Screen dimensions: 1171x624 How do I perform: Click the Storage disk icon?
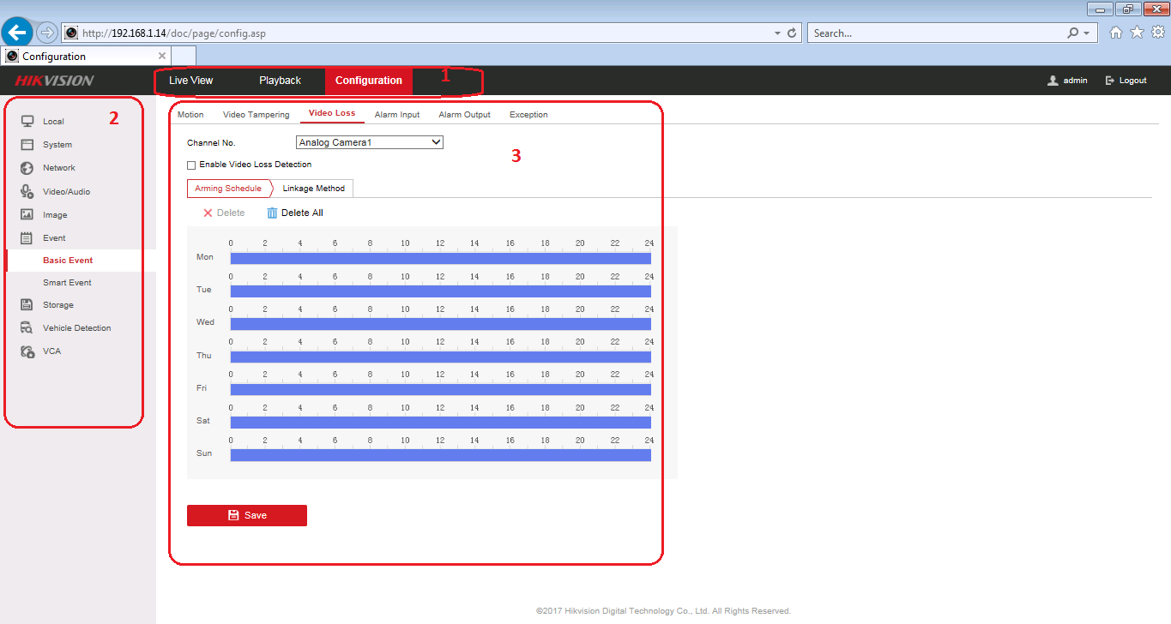tap(27, 305)
